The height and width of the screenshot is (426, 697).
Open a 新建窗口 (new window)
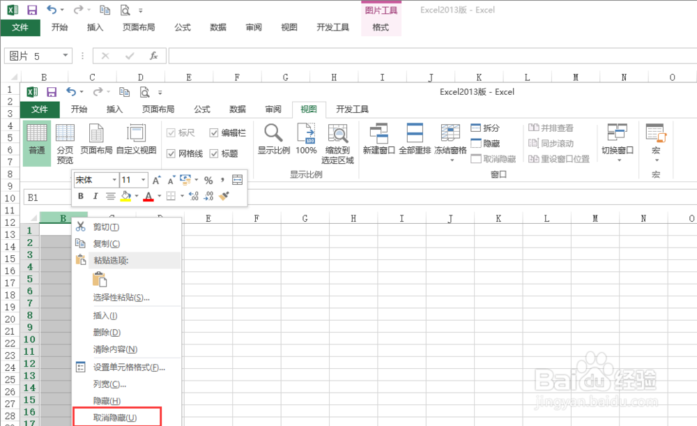coord(378,139)
